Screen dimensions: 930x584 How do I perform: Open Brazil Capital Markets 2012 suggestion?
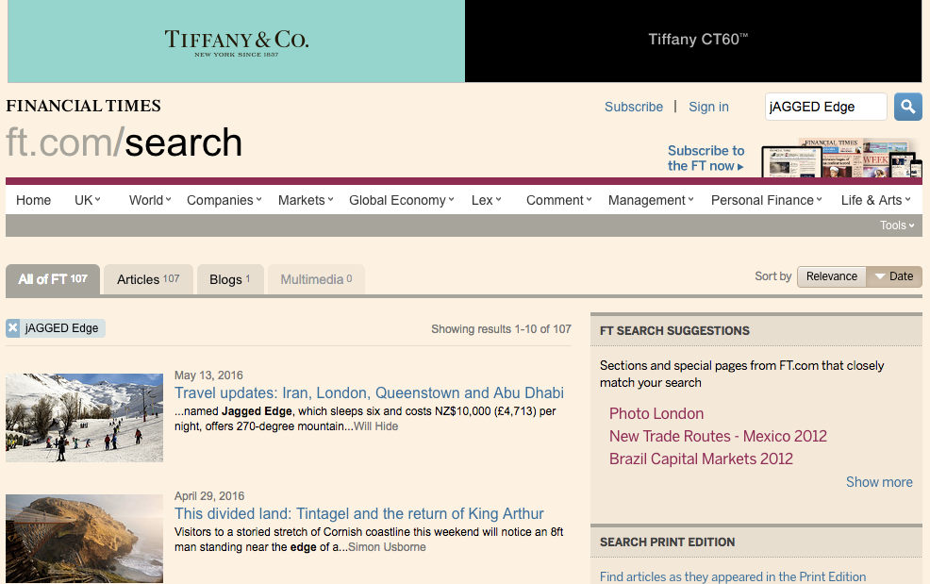point(701,459)
